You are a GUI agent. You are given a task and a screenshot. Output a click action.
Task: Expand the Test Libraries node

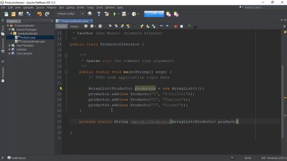pyautogui.click(x=9, y=54)
